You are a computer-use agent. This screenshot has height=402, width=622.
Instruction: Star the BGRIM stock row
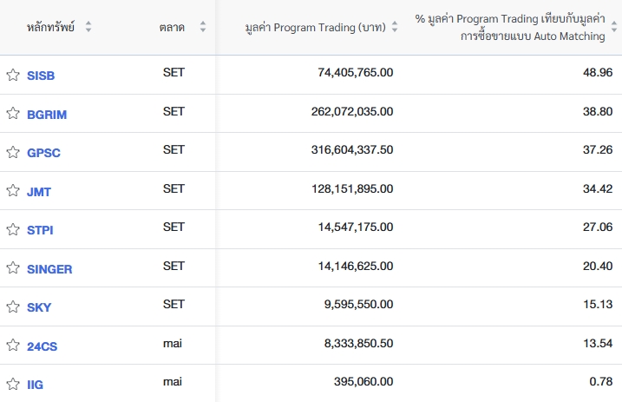click(x=13, y=114)
